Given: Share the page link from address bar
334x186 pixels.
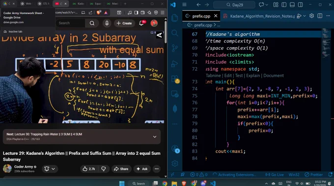Looking at the screenshot, I should (90, 13).
